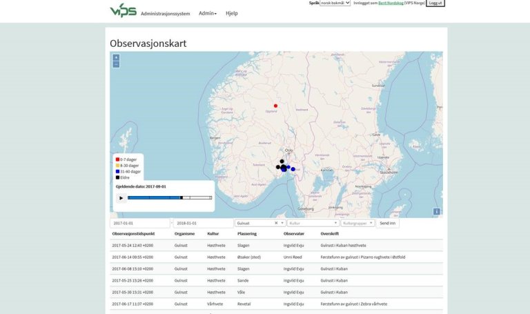This screenshot has width=530, height=314.
Task: Select row 2017-06-08 15:10 +0200
Action: tap(276, 268)
